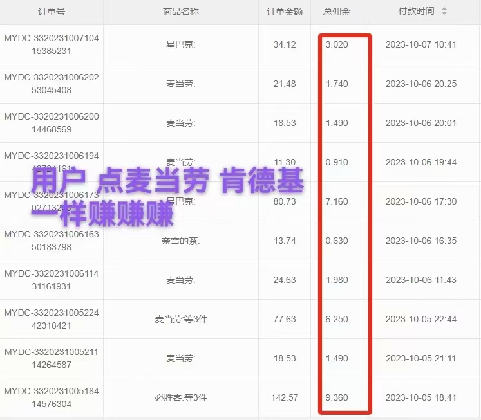481x420 pixels.
Task: Select 麦当劳 in the 21:11 row
Action: [181, 358]
